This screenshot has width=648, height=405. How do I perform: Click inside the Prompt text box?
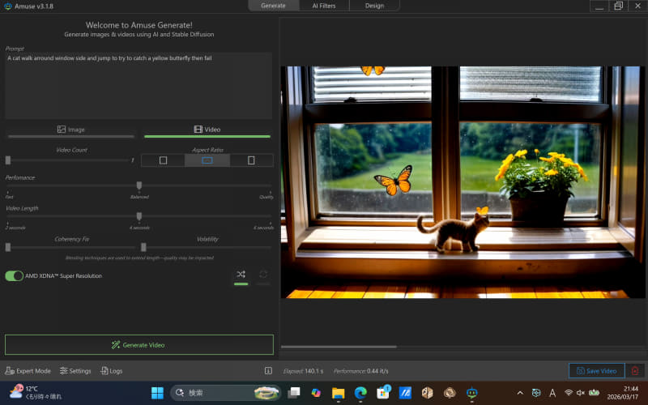pyautogui.click(x=139, y=86)
